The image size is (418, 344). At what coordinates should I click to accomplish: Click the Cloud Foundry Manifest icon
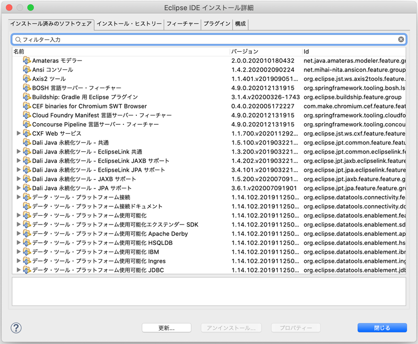click(x=27, y=115)
